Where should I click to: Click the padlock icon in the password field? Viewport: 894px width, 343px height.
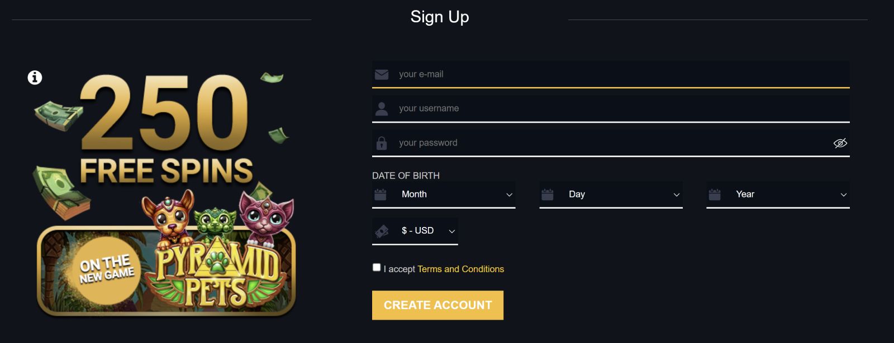point(382,143)
